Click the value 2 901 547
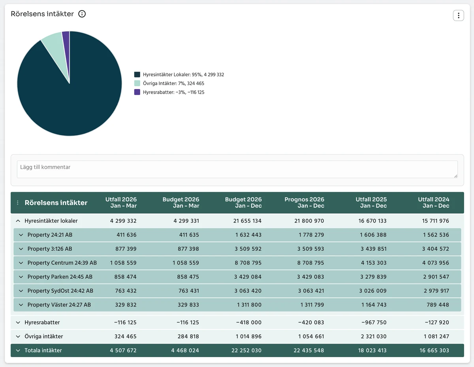This screenshot has width=474, height=367. (x=436, y=277)
